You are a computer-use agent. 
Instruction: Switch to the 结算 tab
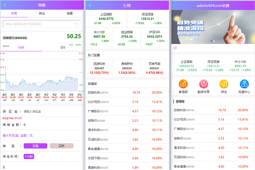(70, 14)
